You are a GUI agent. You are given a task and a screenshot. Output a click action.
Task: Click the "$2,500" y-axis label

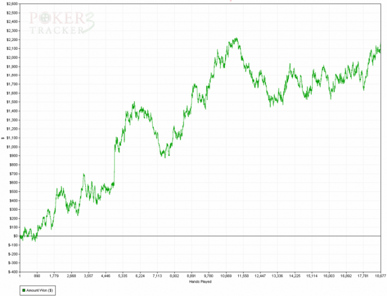[x=12, y=13]
